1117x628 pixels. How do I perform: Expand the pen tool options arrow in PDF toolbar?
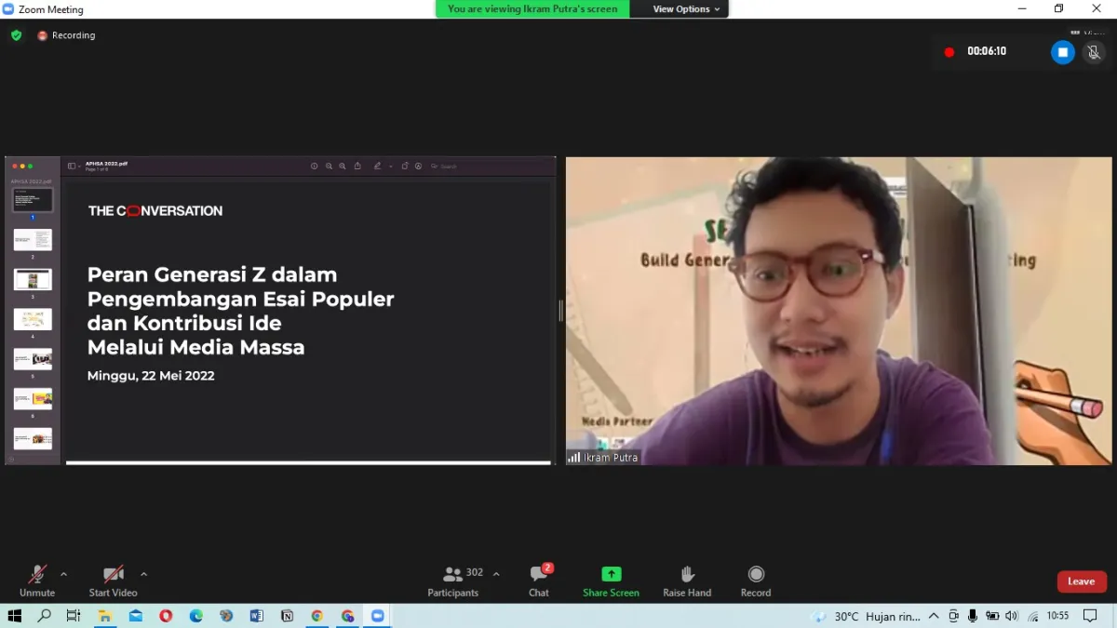coord(390,167)
